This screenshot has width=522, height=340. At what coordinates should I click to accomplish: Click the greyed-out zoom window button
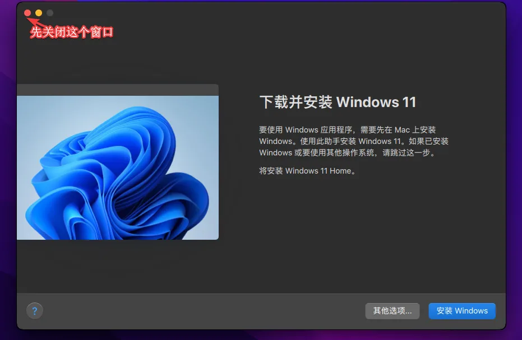[x=50, y=12]
